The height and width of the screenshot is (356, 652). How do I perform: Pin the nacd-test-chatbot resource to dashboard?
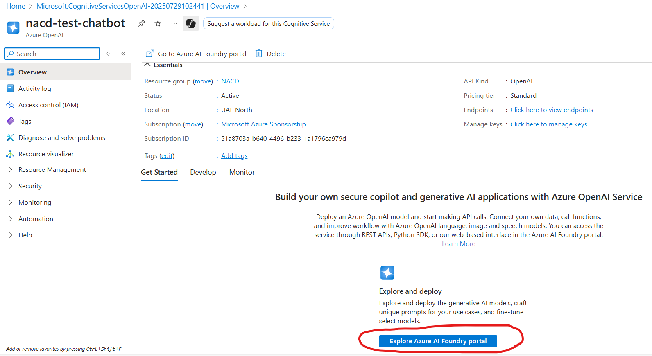tap(142, 23)
